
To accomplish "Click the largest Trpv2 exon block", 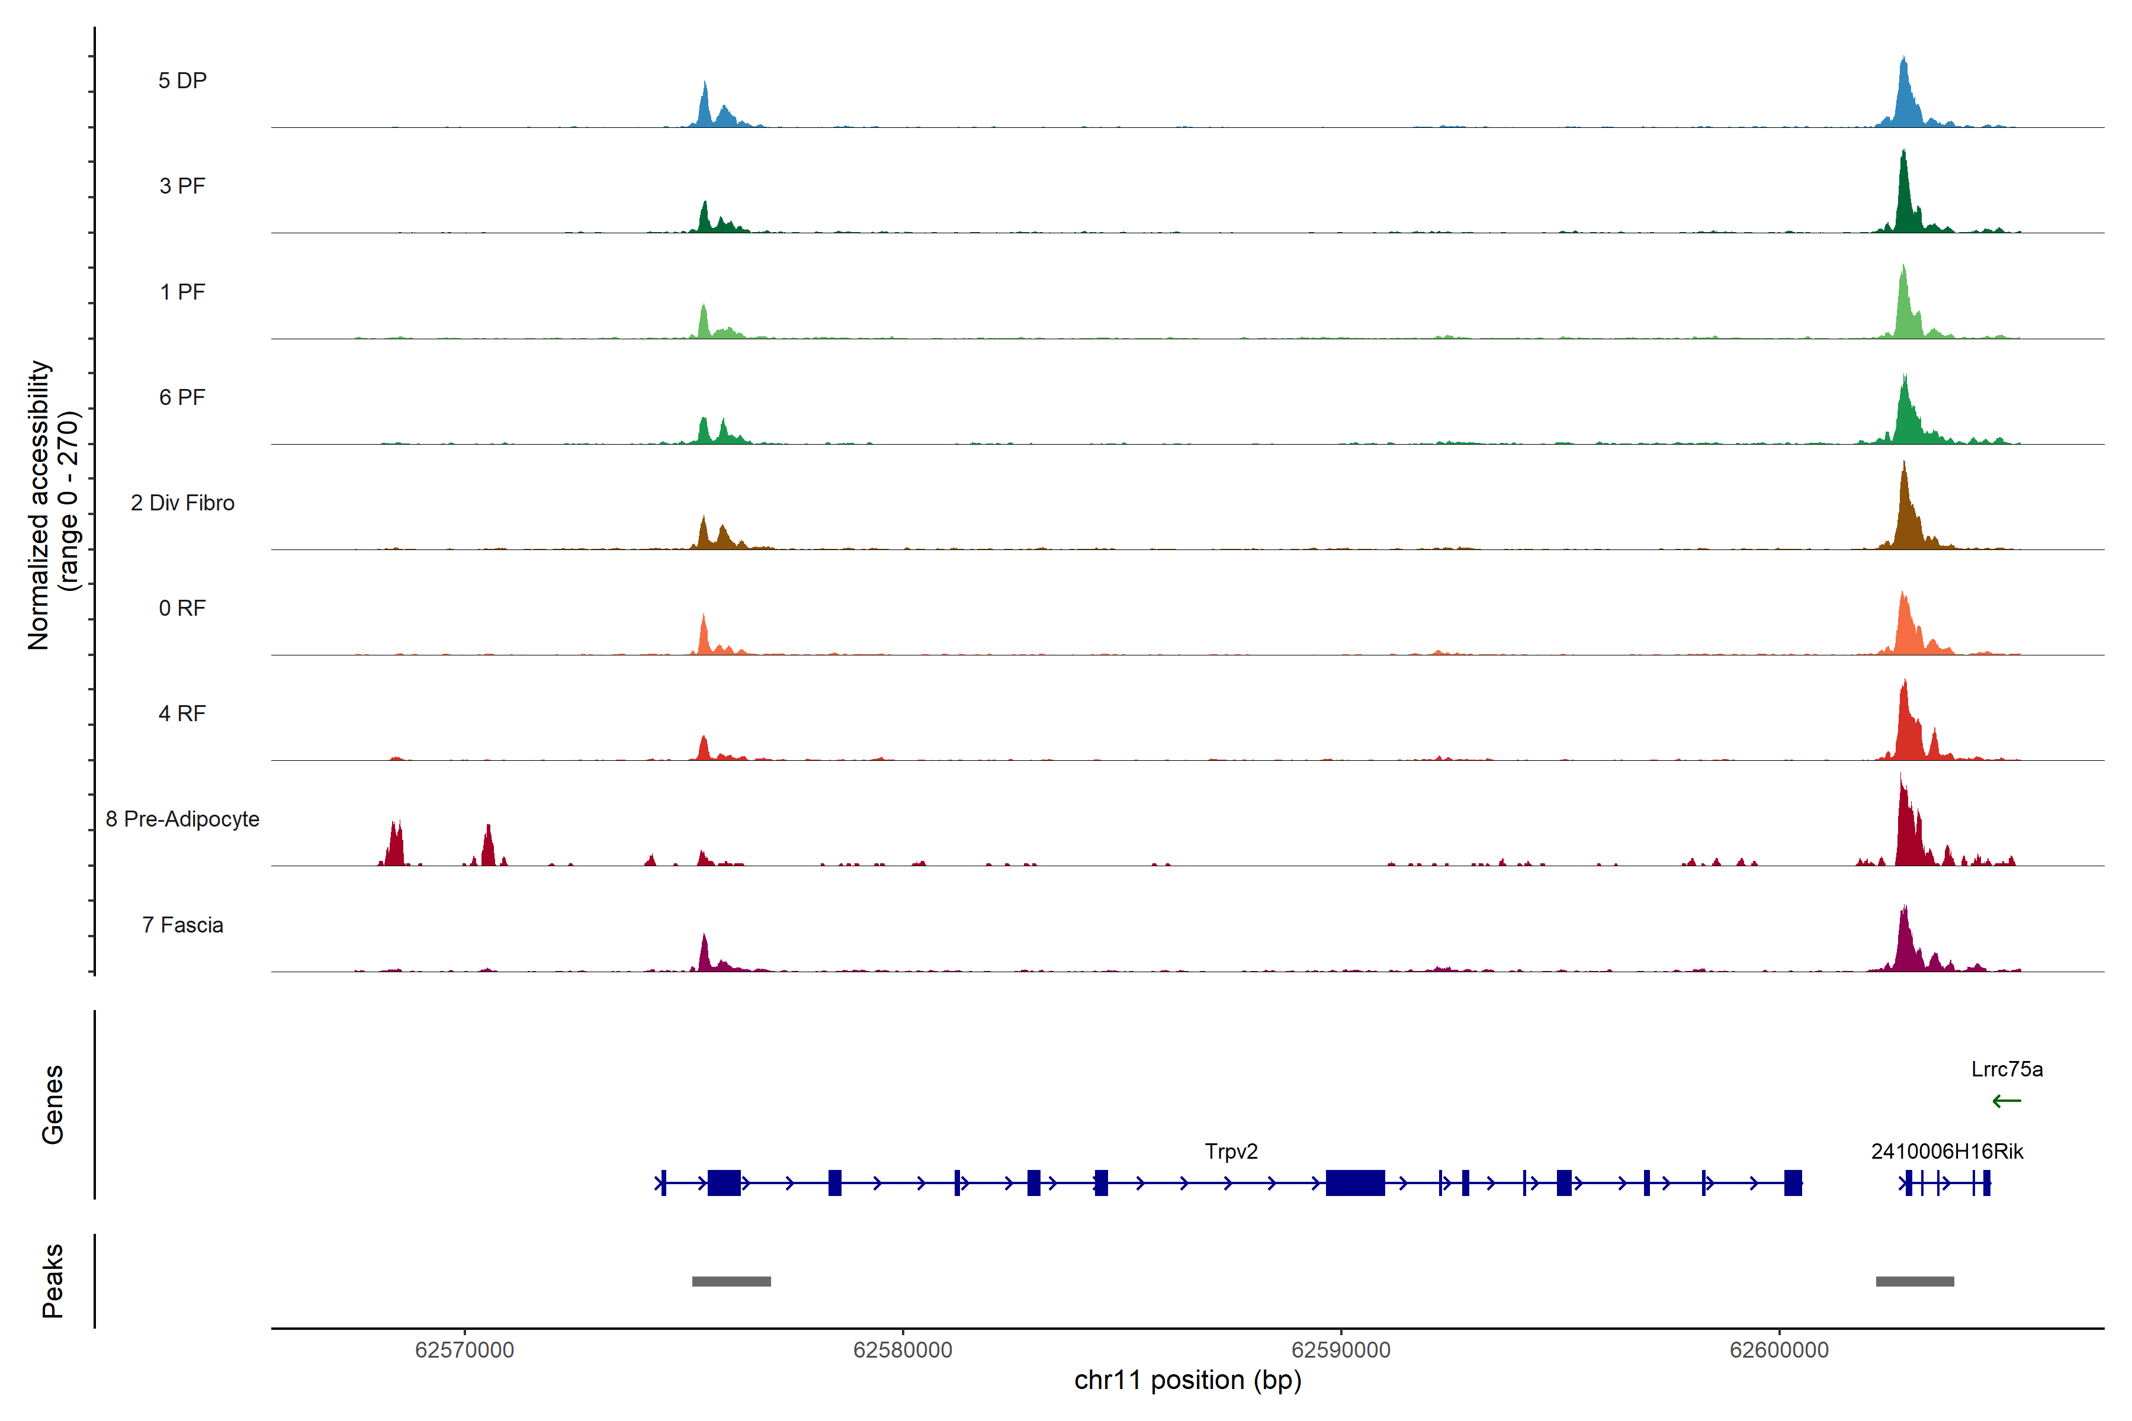I will pos(1354,1182).
